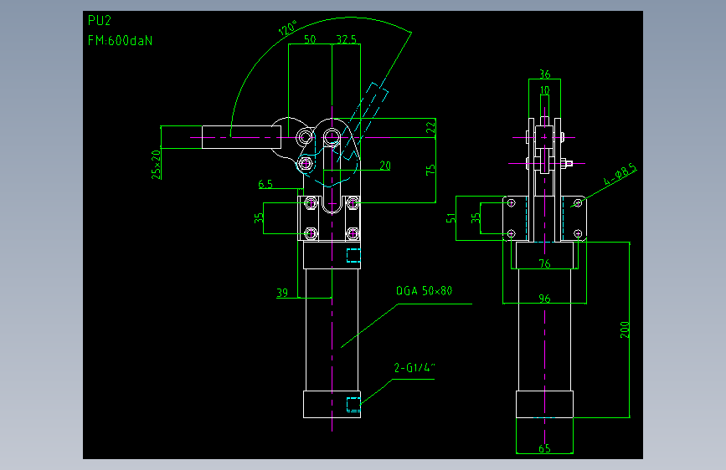Click the 39 dimension value

click(x=282, y=293)
